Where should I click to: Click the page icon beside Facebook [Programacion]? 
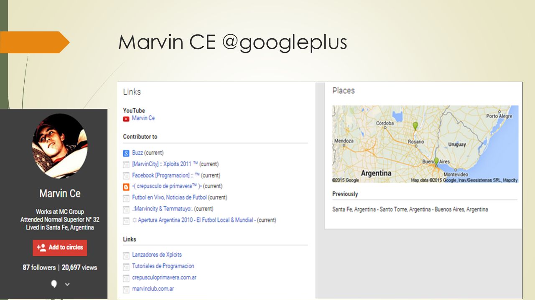tap(126, 176)
